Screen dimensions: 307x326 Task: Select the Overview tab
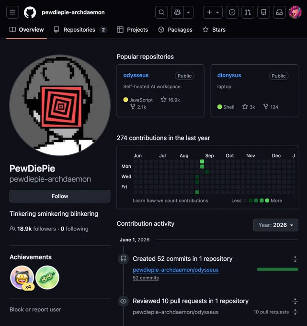(27, 30)
